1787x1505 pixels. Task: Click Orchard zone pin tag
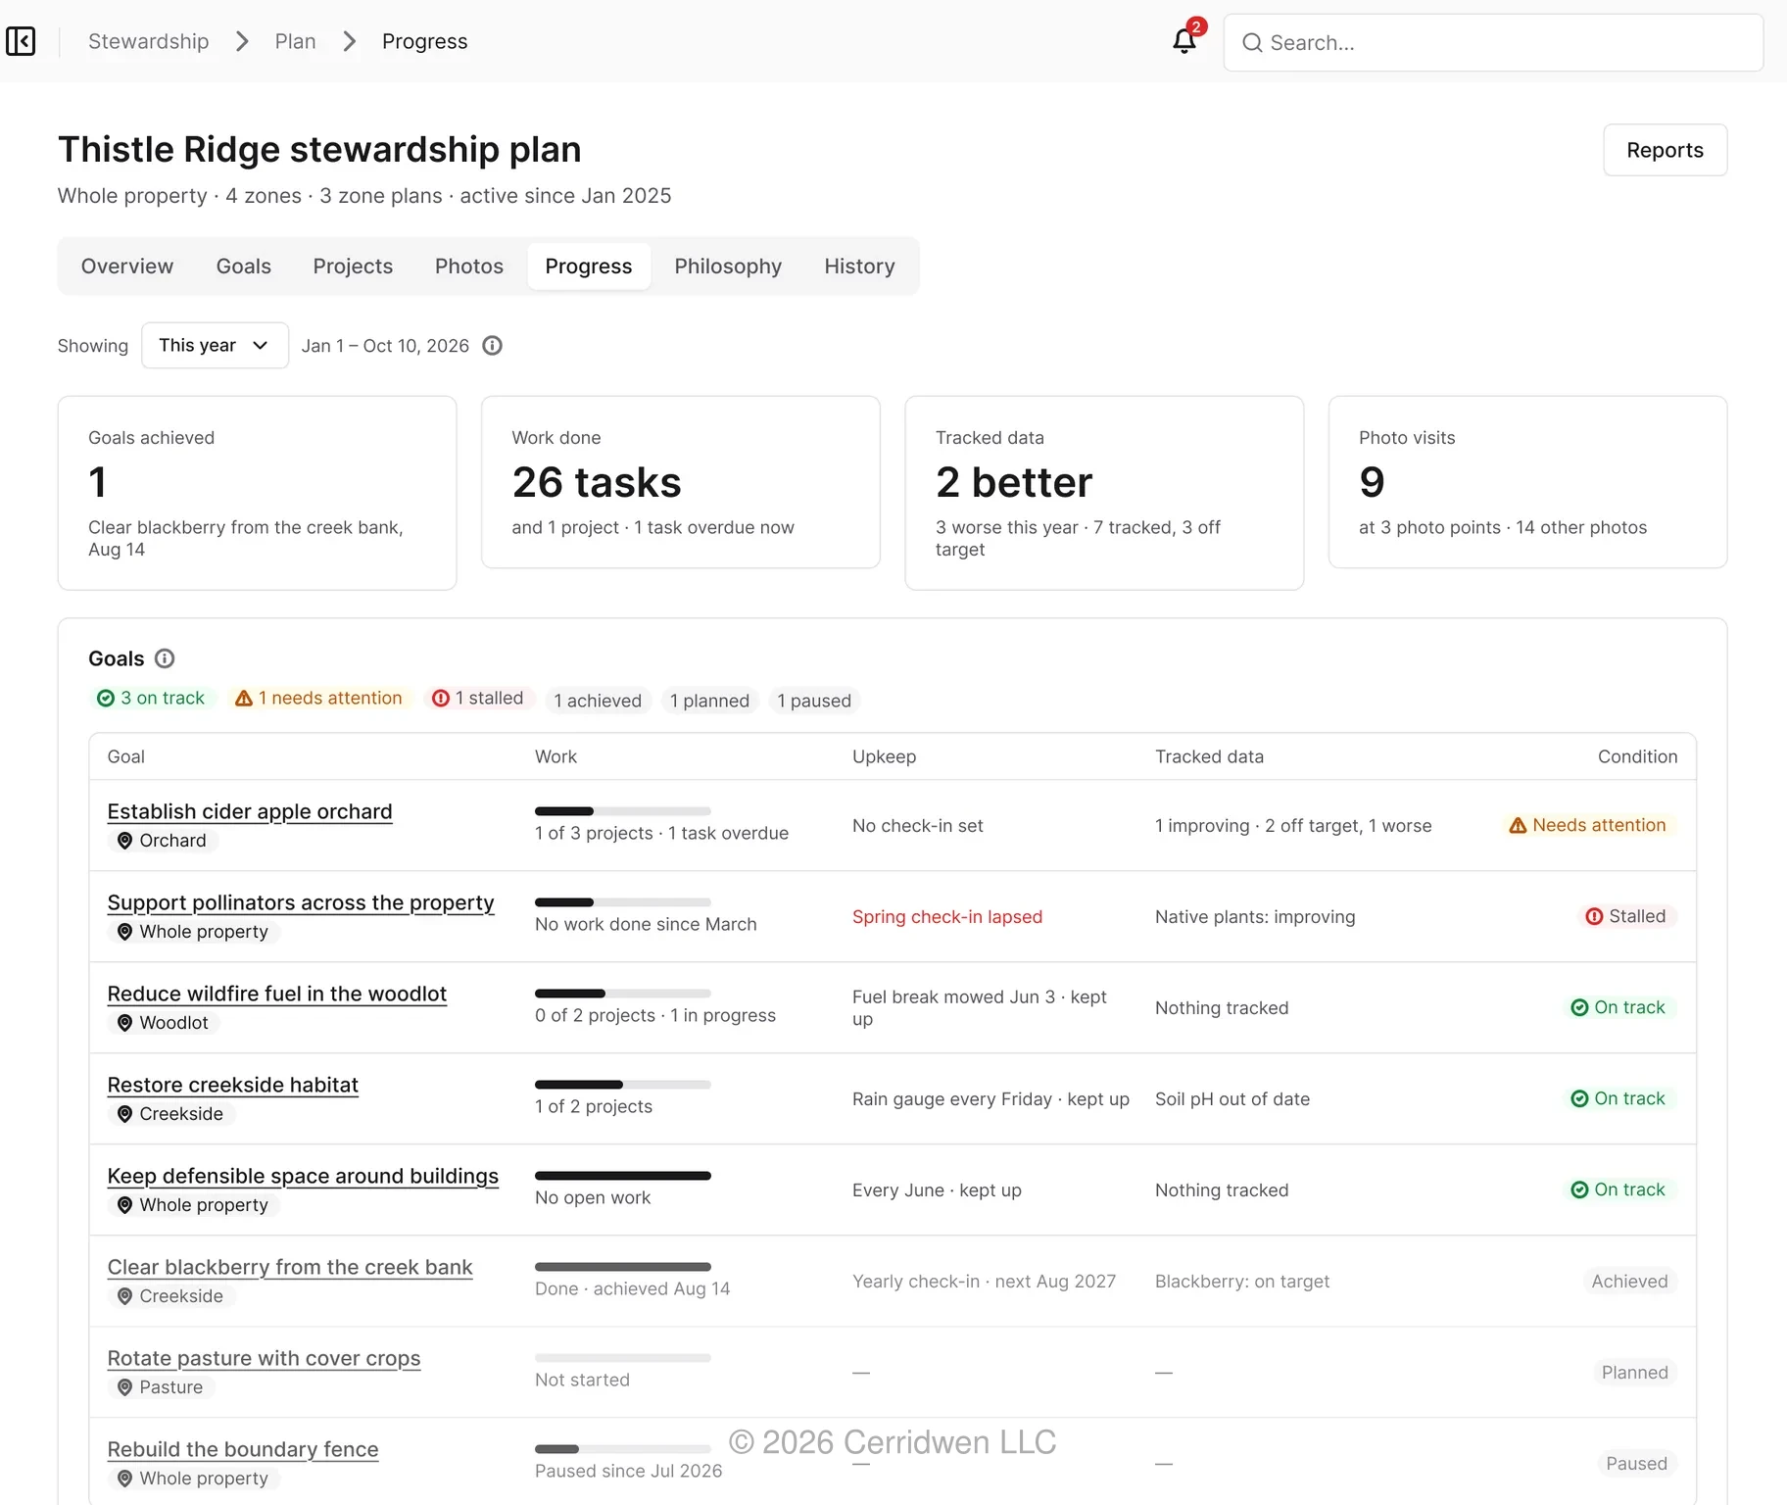click(x=163, y=841)
